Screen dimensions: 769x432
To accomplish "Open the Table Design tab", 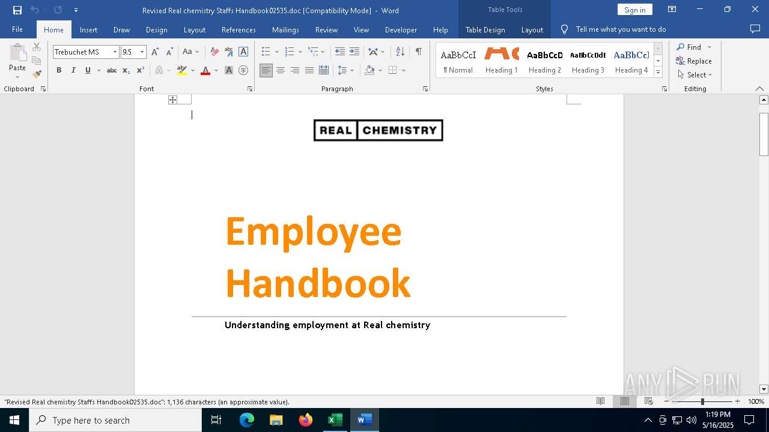I will click(485, 29).
